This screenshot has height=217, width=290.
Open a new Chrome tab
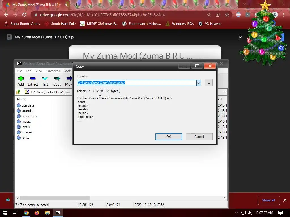76,5
